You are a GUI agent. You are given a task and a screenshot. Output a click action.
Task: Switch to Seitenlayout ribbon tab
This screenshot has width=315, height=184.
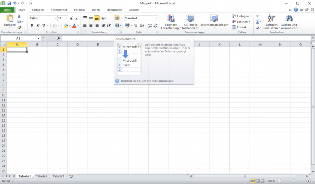coord(59,10)
